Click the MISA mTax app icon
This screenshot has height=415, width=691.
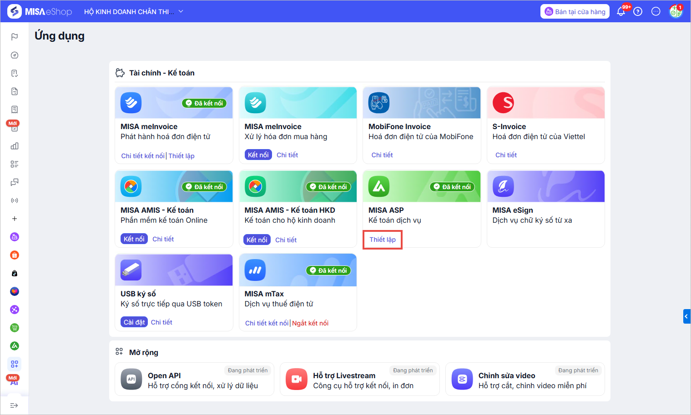click(x=255, y=270)
